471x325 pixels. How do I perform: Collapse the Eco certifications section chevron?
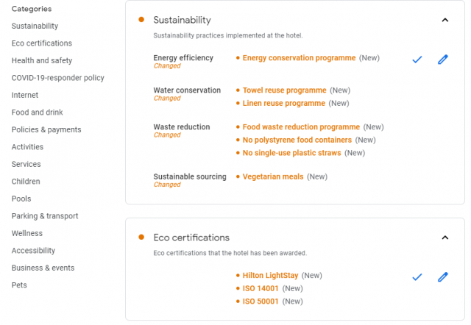[445, 238]
